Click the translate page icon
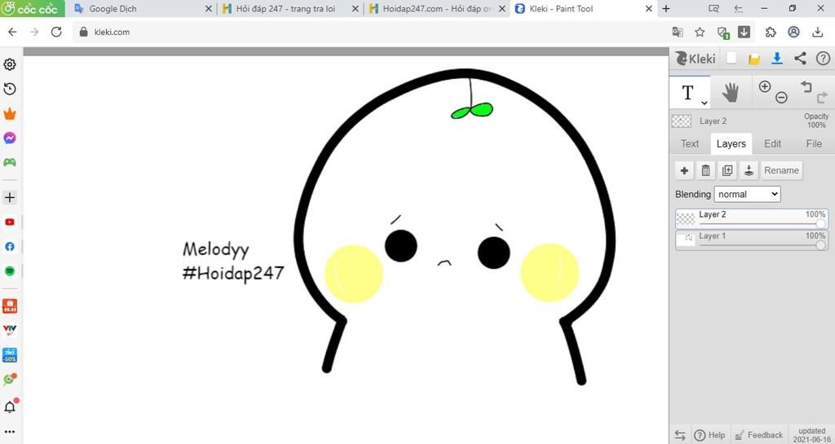835x444 pixels. click(678, 32)
